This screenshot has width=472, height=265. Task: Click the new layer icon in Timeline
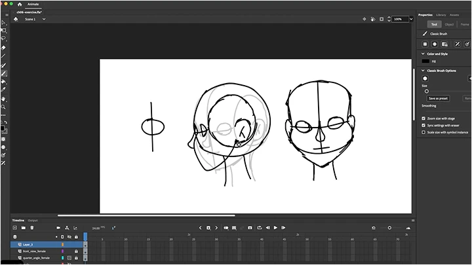coord(14,228)
